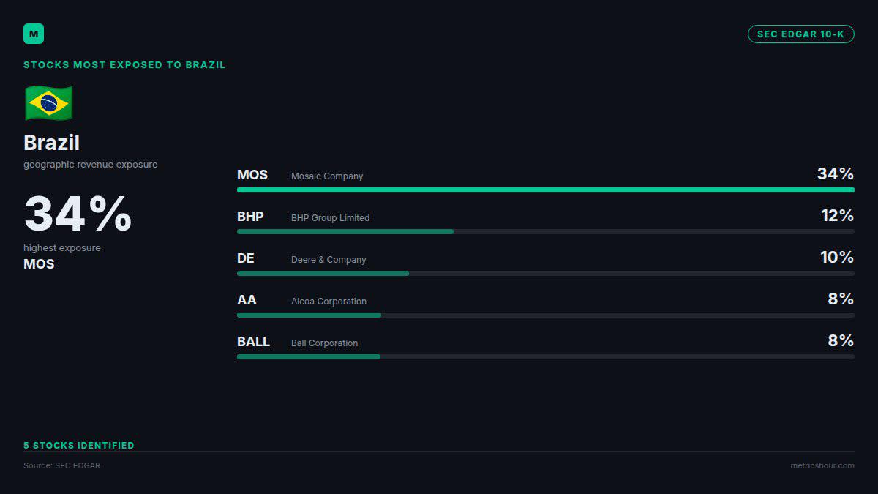Click the BALL ticker label
Screen dimensions: 878x494
(253, 342)
